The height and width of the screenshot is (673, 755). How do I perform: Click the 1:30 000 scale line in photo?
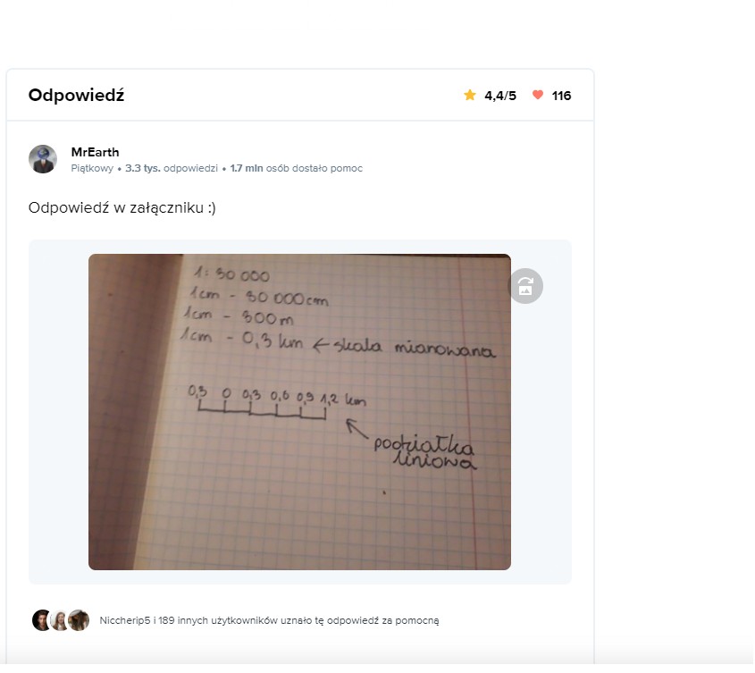point(231,274)
